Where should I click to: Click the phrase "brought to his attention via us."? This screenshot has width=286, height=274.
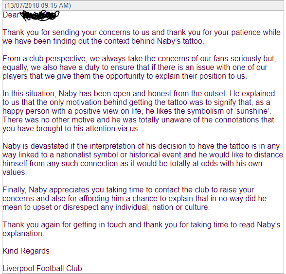88,129
